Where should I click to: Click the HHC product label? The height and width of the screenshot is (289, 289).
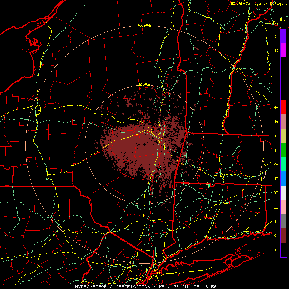282,19
